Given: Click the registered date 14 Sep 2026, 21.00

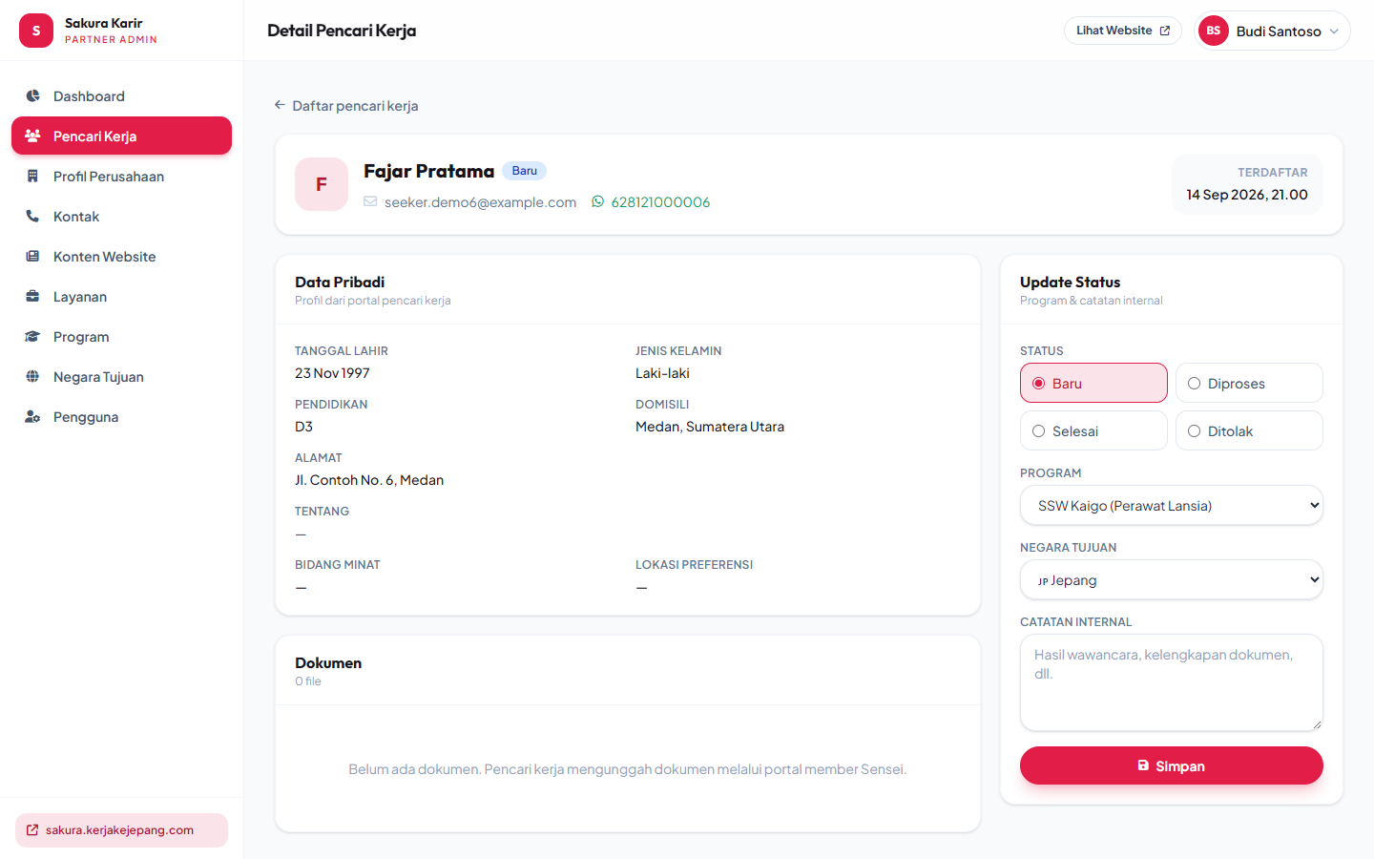Looking at the screenshot, I should coord(1247,195).
